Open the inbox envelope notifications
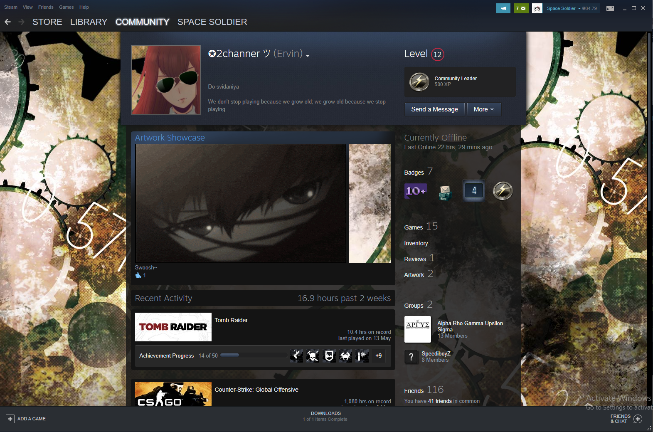Image resolution: width=653 pixels, height=432 pixels. point(521,8)
